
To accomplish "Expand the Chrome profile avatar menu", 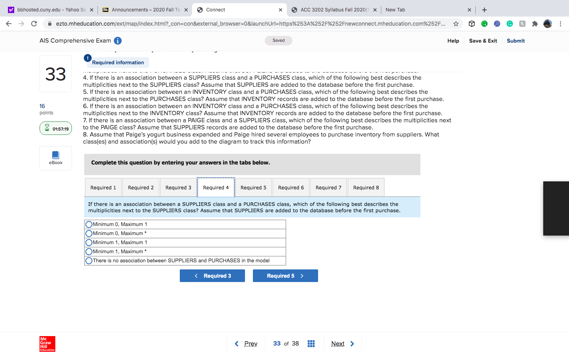I will pyautogui.click(x=548, y=24).
